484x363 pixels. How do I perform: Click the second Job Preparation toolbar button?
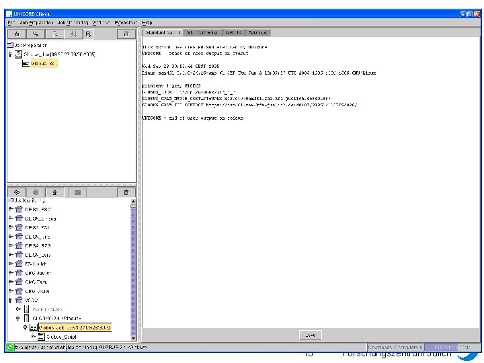36,34
